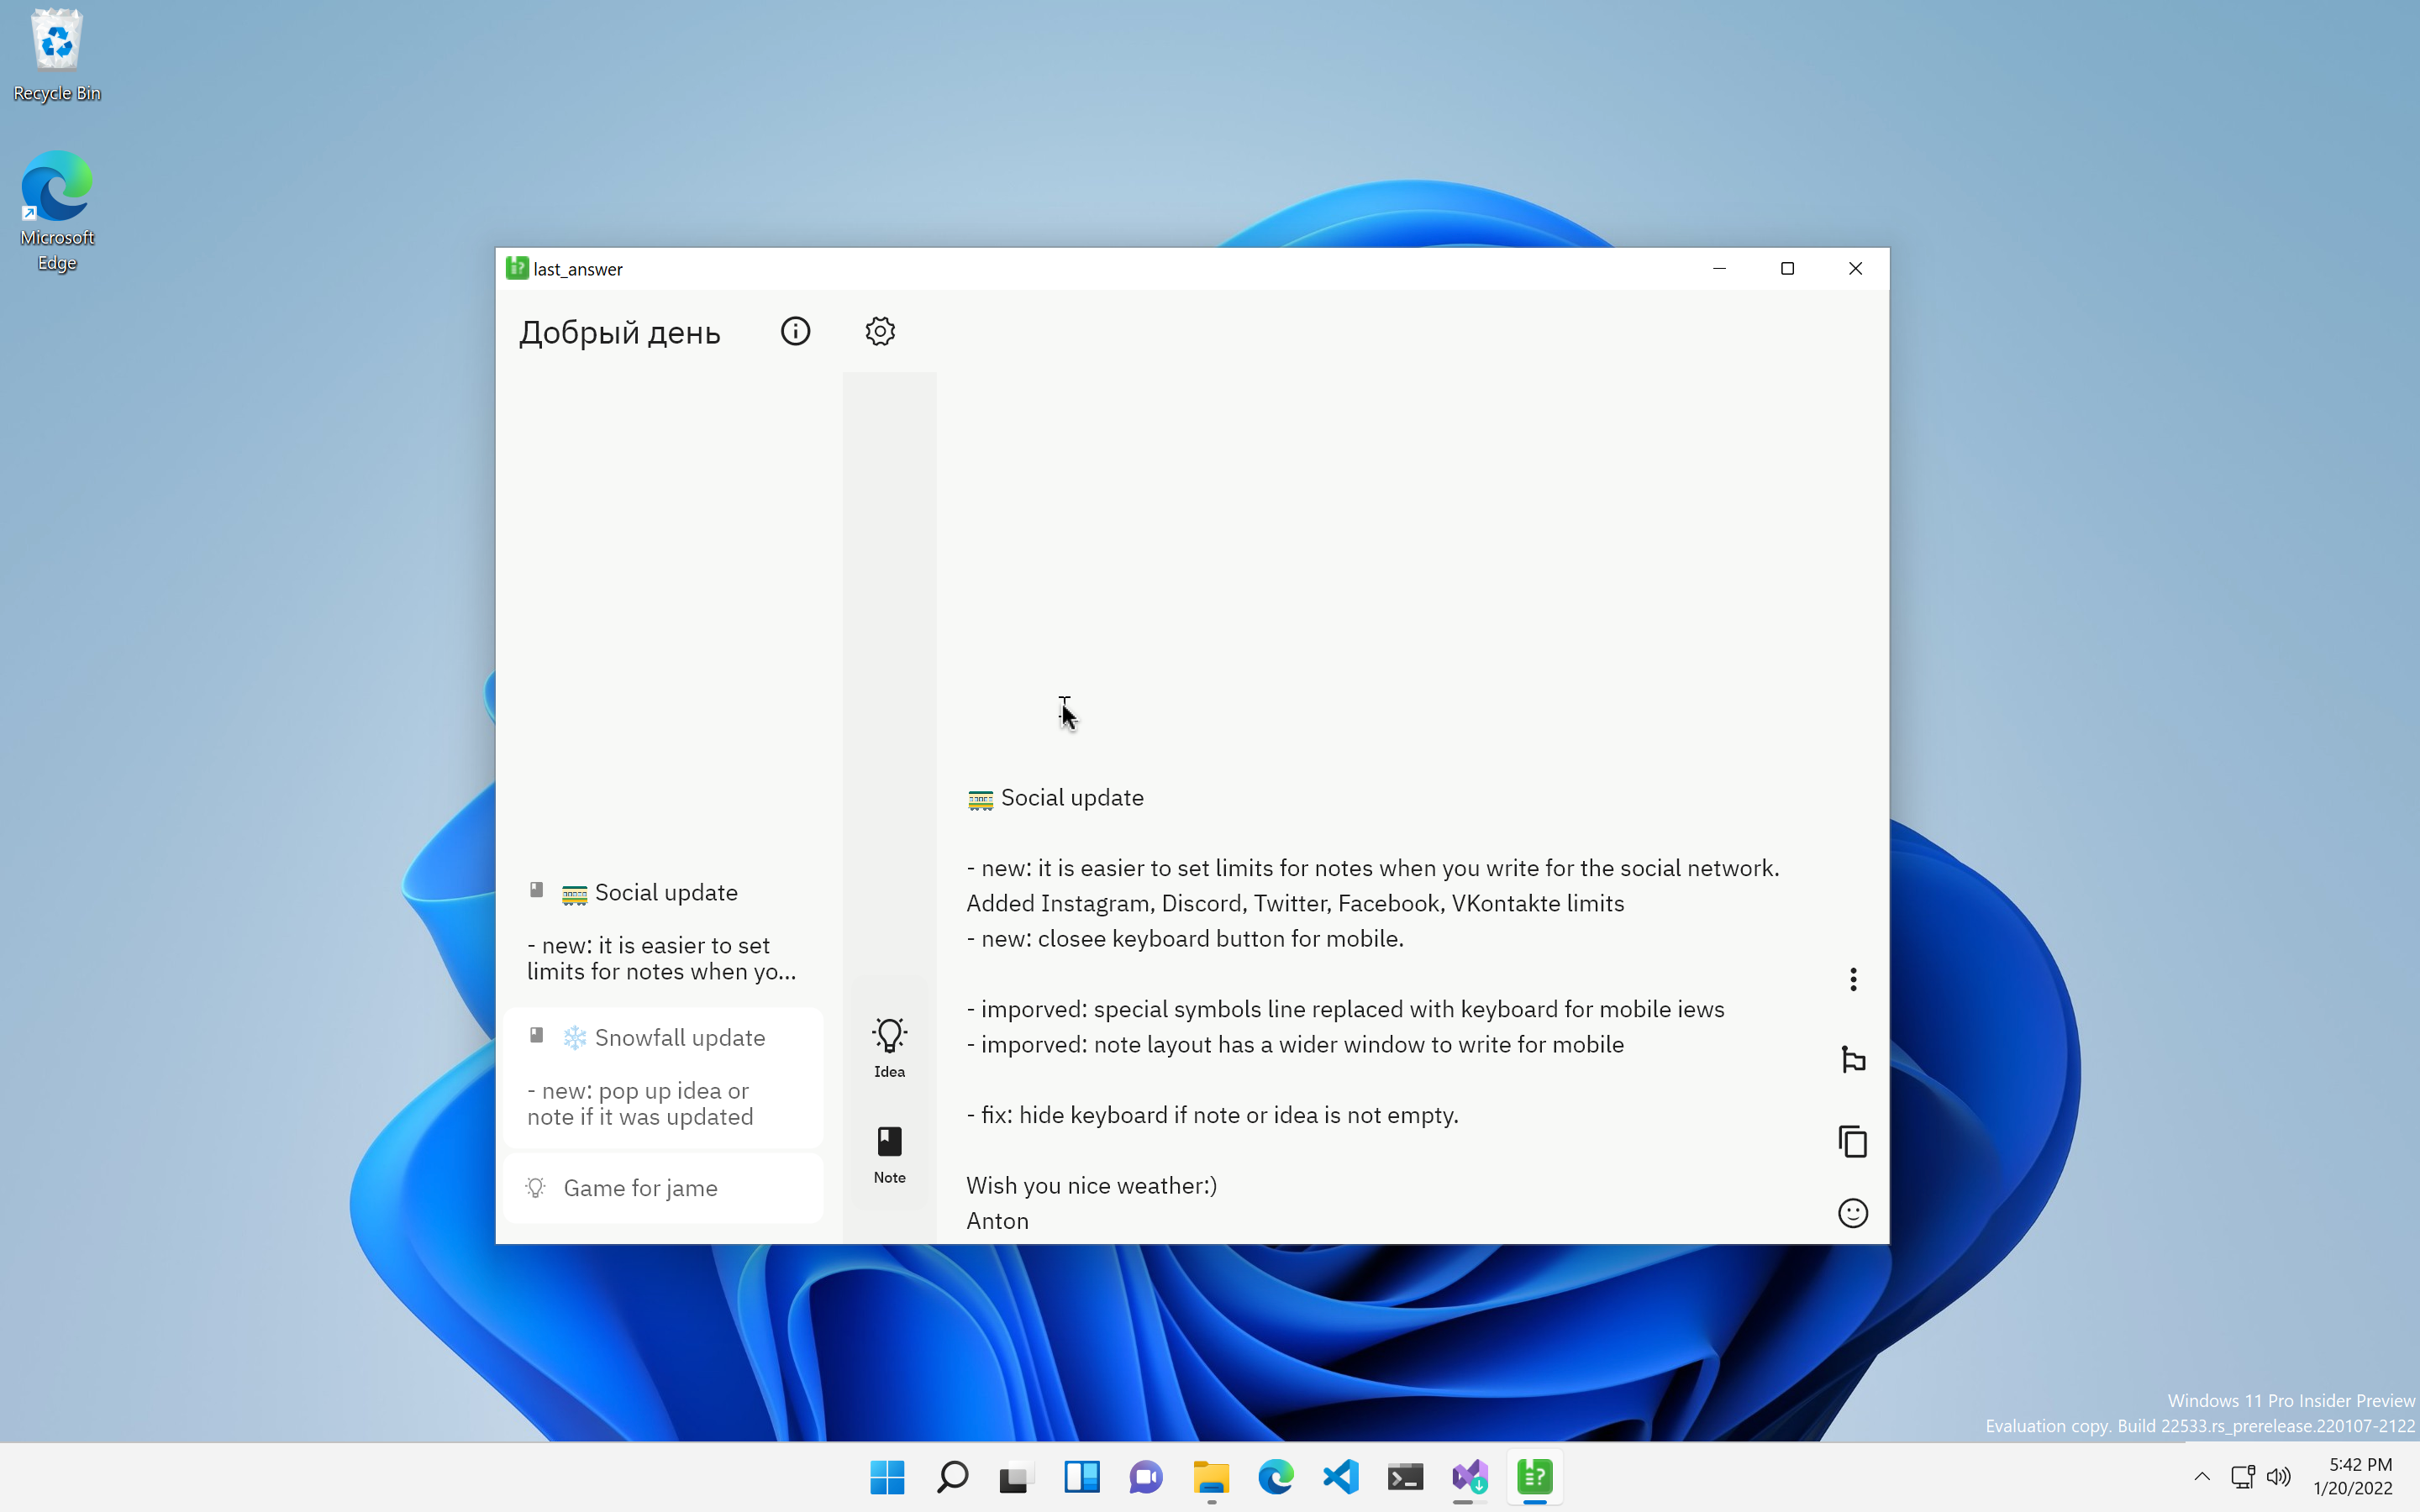The image size is (2420, 1512).
Task: Open the info circle icon
Action: [795, 331]
